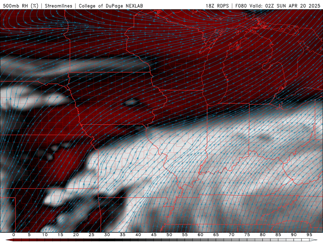This screenshot has width=323, height=242.
Task: Select the "60" colorbar scale value
Action: point(200,235)
